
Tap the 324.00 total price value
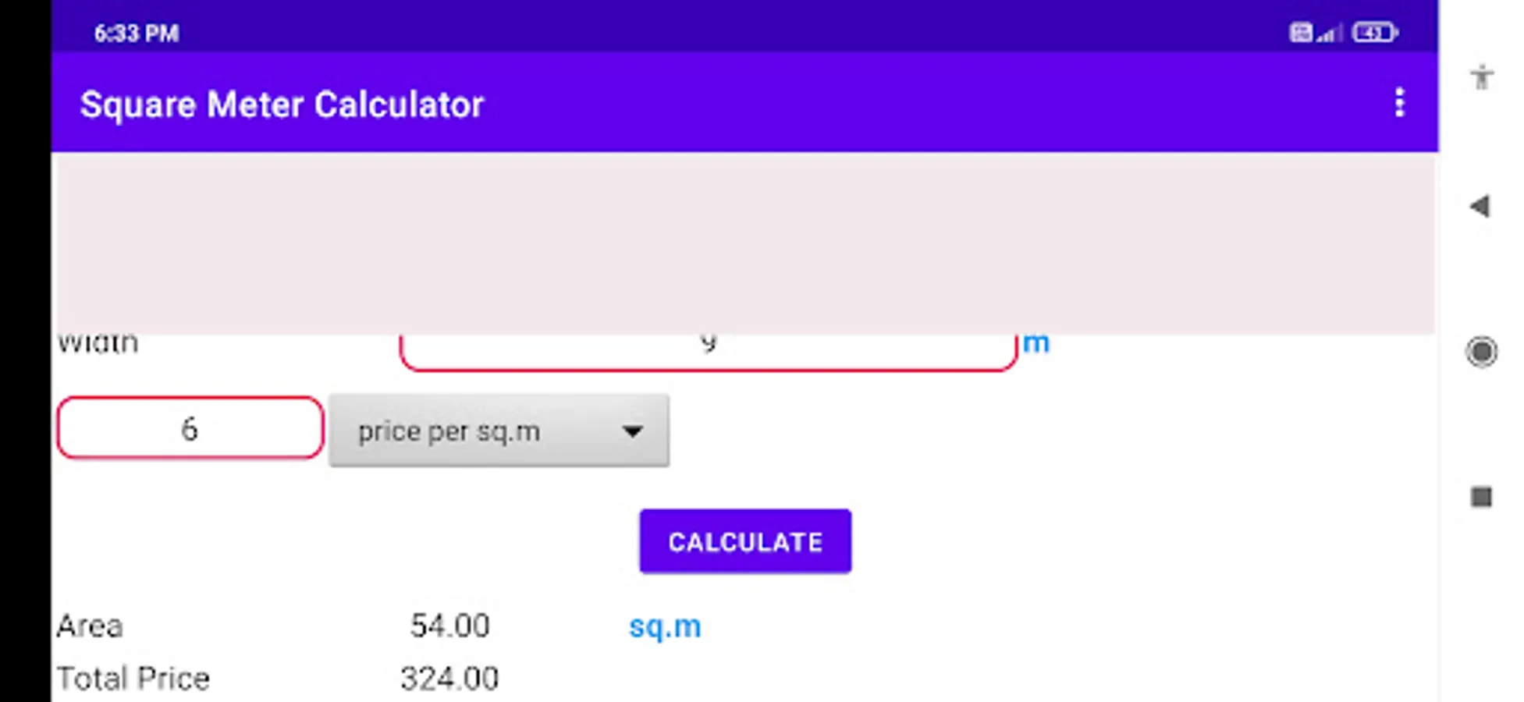coord(449,678)
